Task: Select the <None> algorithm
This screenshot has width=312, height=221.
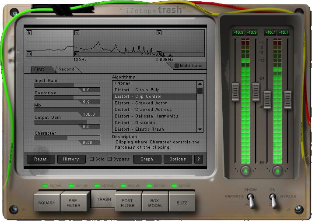Action: tap(155, 83)
